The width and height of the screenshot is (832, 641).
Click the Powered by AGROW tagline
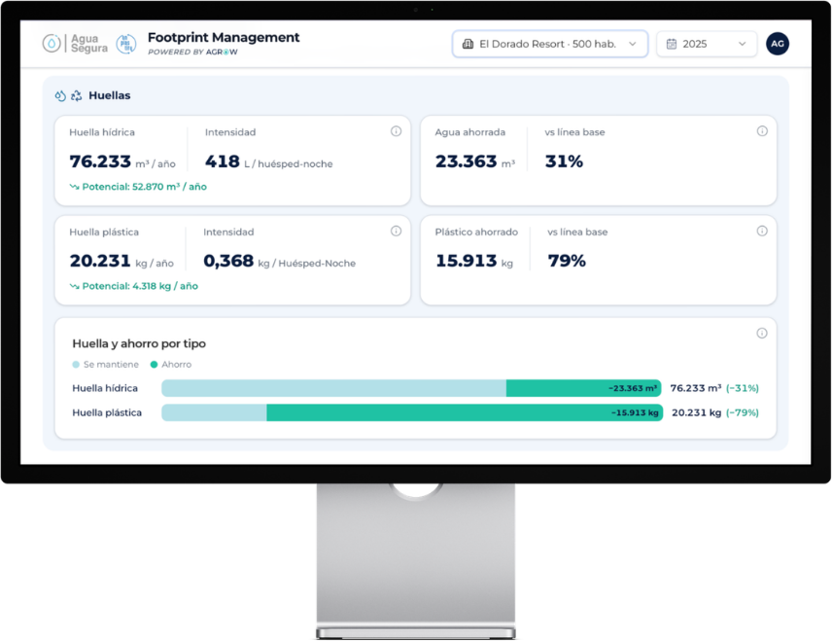coord(192,53)
